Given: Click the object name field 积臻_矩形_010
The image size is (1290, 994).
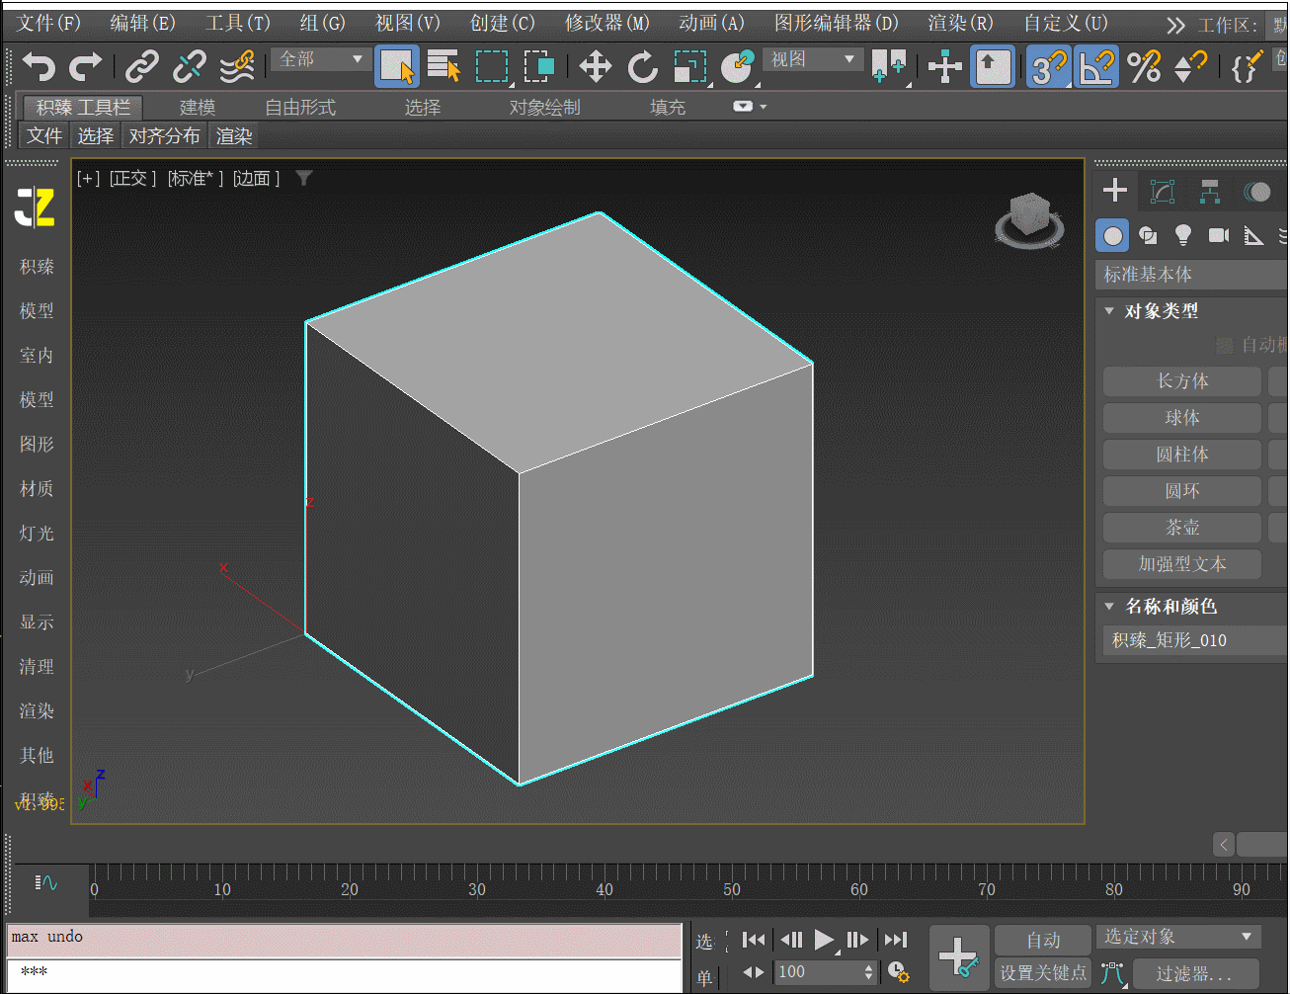Looking at the screenshot, I should 1195,640.
